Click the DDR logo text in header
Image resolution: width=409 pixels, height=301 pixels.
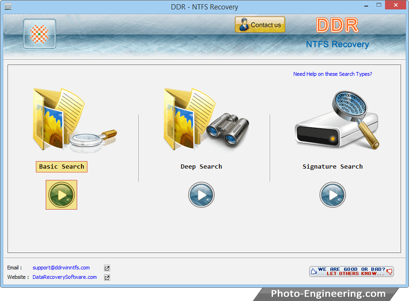tap(337, 25)
